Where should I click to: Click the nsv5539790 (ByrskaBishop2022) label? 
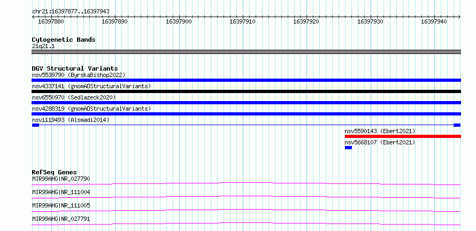pyautogui.click(x=79, y=75)
